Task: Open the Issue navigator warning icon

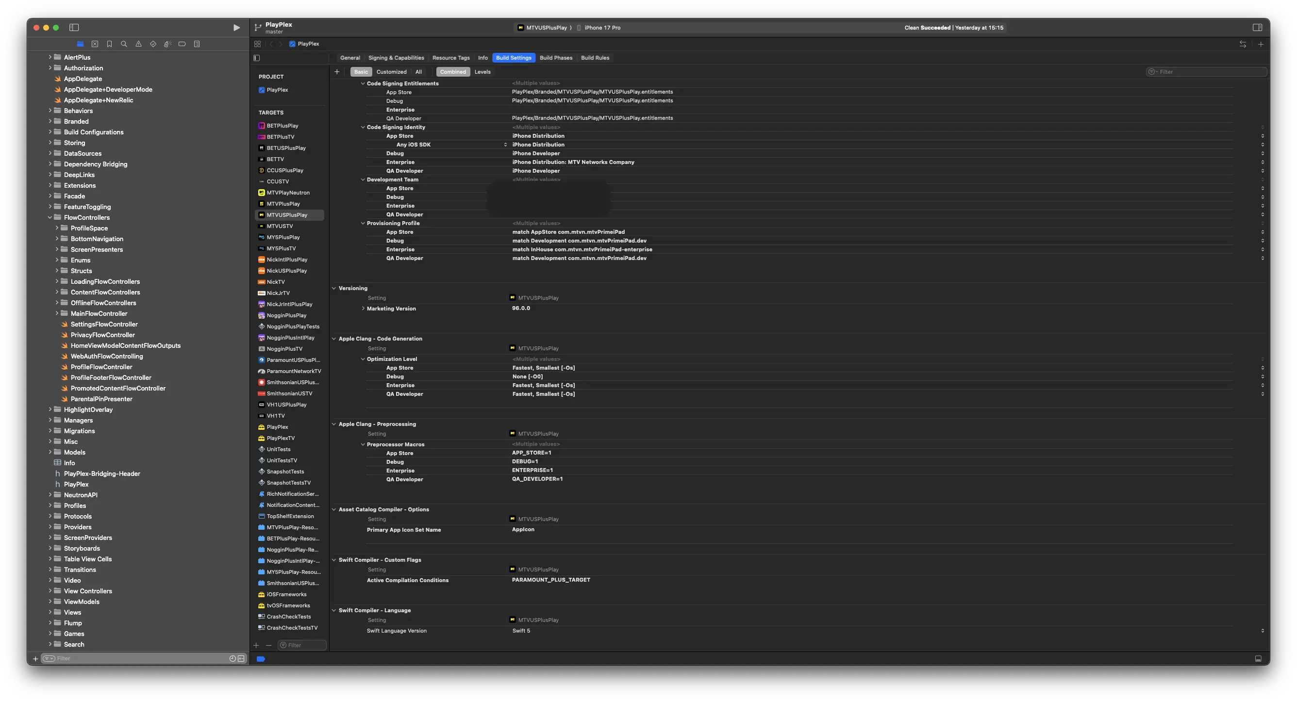Action: [138, 44]
